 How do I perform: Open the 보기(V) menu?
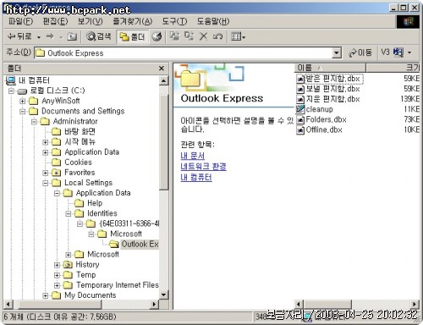click(91, 21)
